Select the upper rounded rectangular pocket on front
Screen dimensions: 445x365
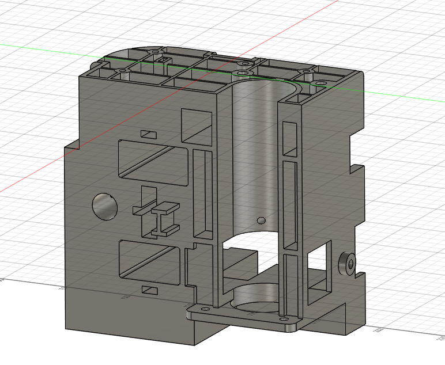(153, 163)
